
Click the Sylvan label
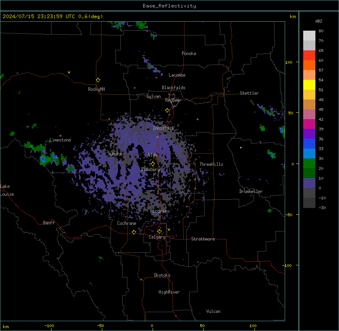153,96
